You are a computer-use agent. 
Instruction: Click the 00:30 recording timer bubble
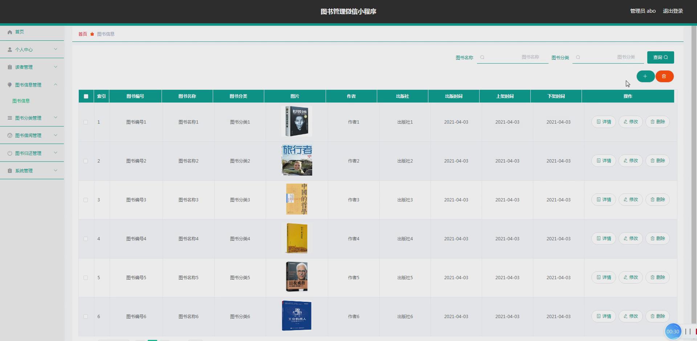tap(673, 332)
